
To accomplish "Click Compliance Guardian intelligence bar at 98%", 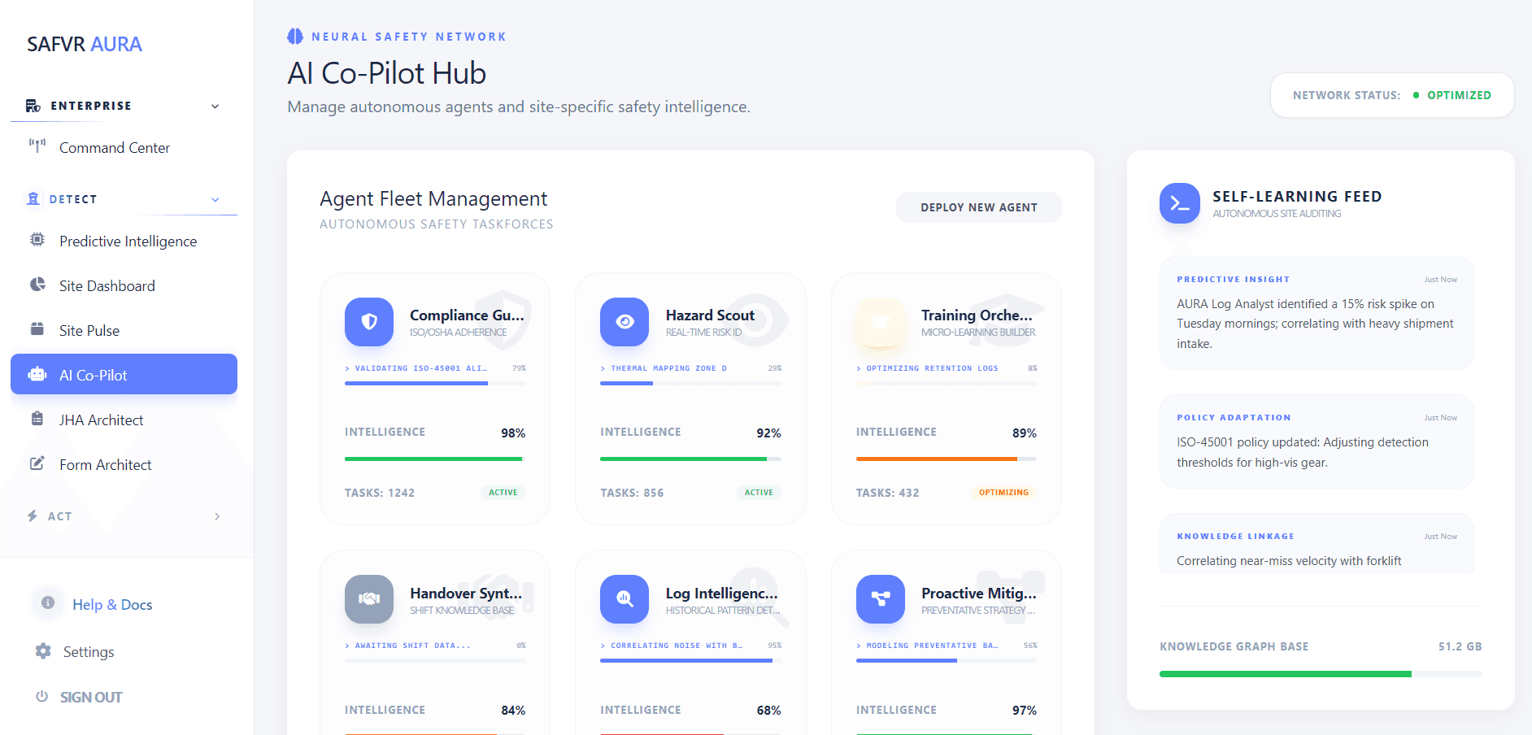I will coord(435,459).
